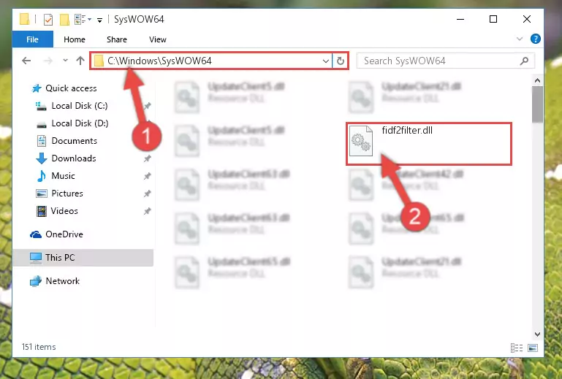Open the address bar history dropdown
This screenshot has width=562, height=379.
pyautogui.click(x=325, y=61)
